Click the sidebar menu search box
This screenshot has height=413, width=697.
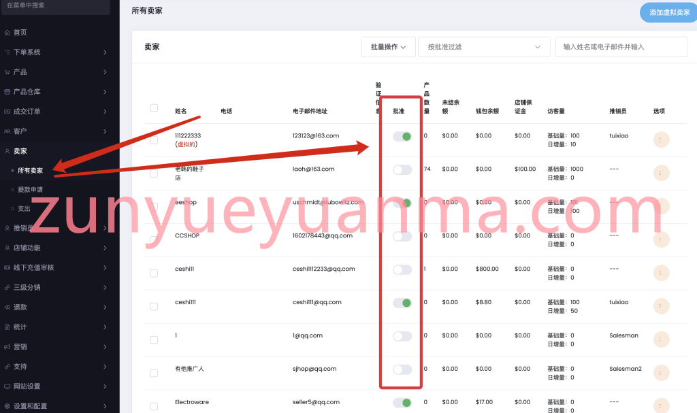[x=56, y=6]
